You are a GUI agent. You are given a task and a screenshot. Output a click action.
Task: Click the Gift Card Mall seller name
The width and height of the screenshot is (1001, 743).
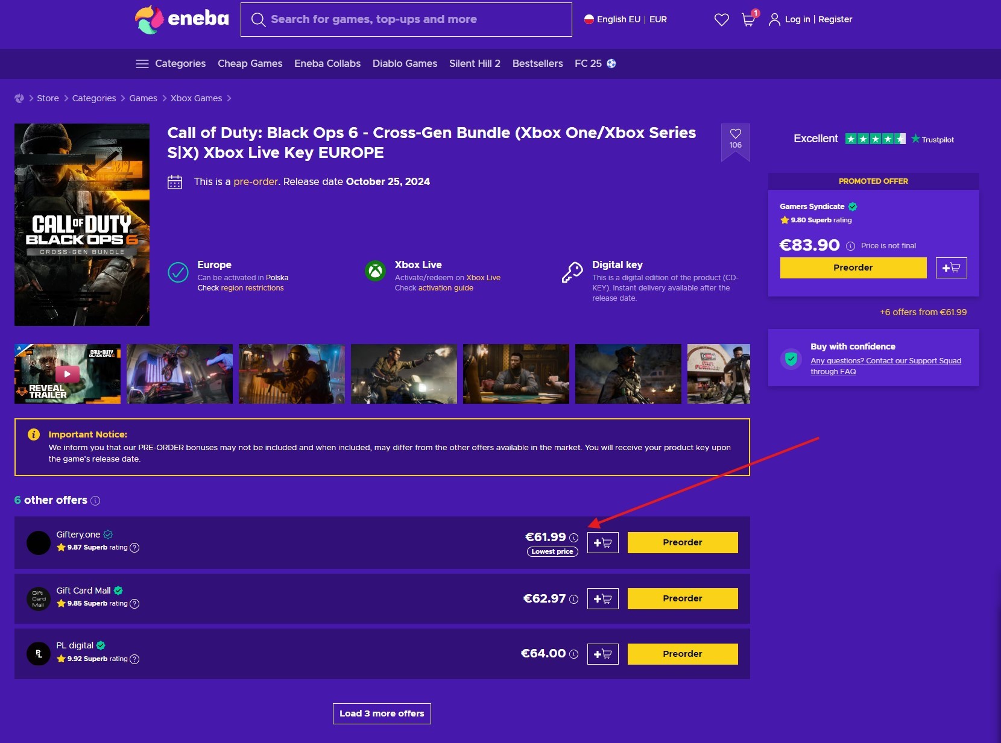pos(83,591)
